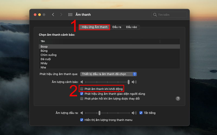Click the Âm lượng đầu ra slider track
The image size is (217, 135).
coord(107,113)
